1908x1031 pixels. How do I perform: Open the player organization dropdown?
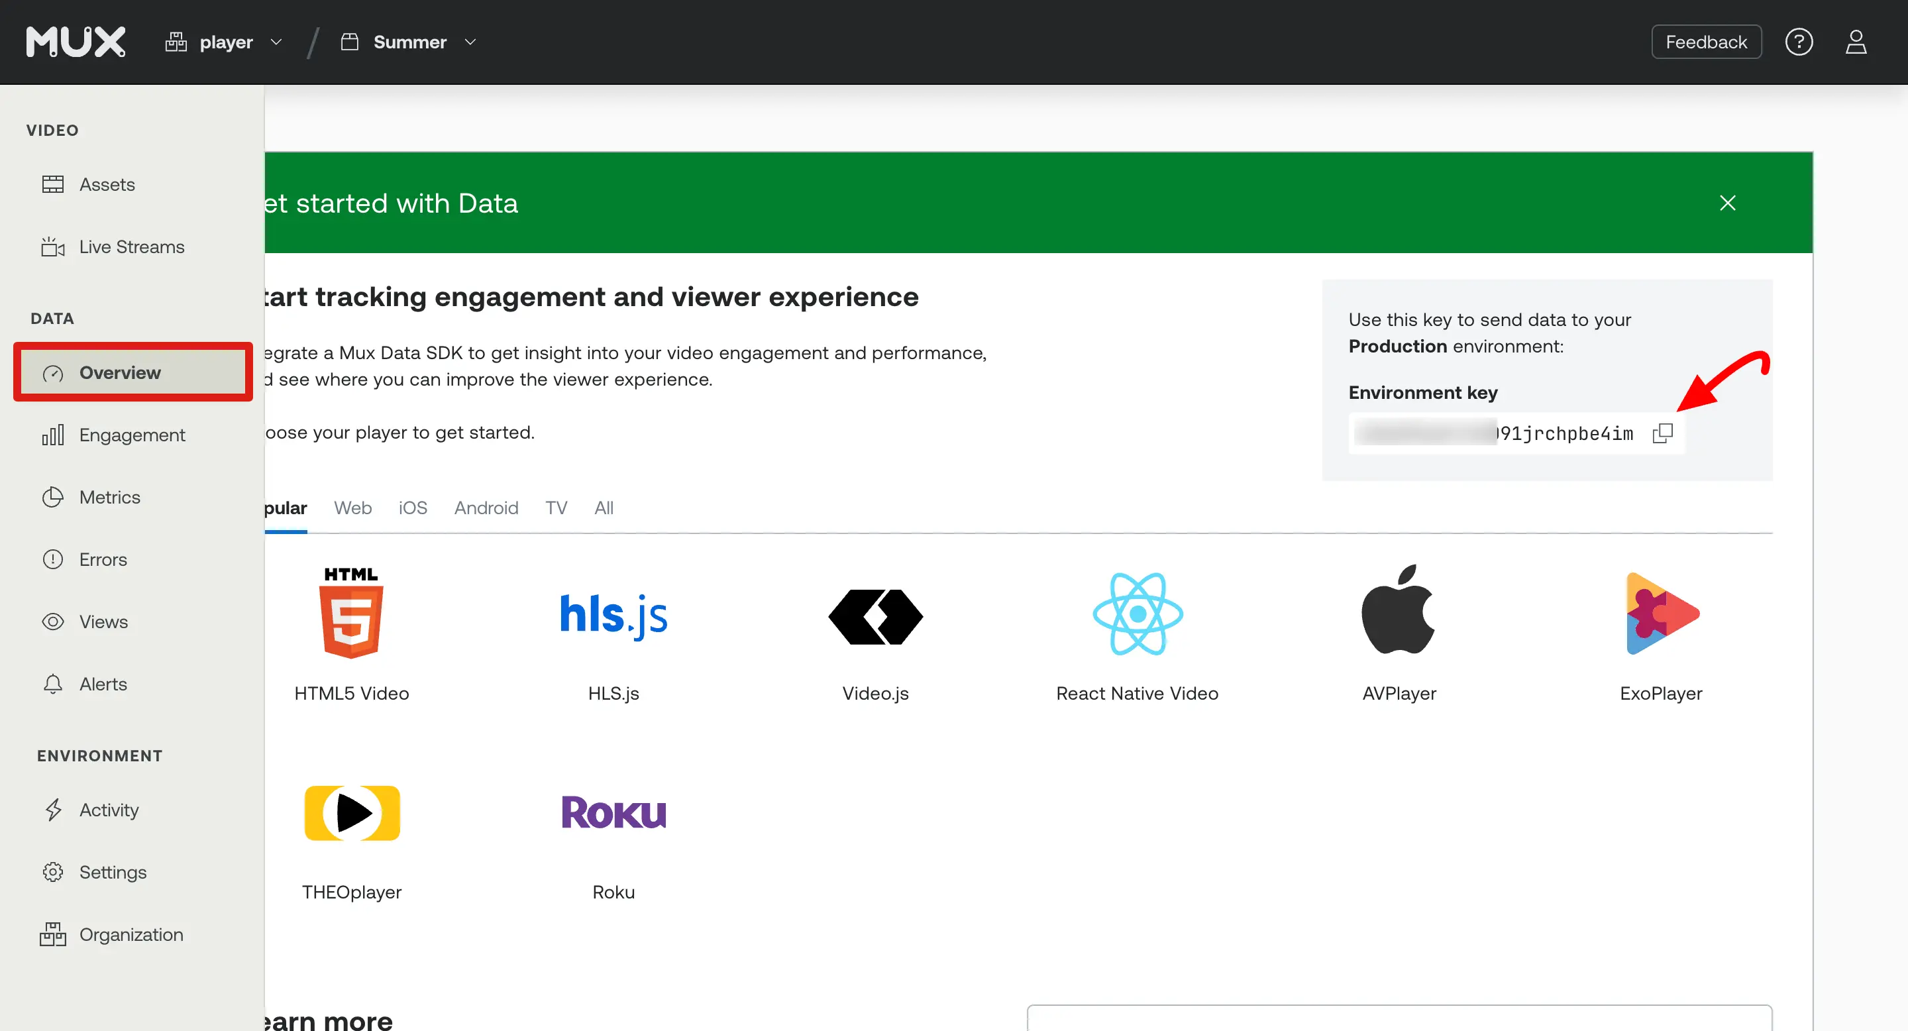[224, 42]
